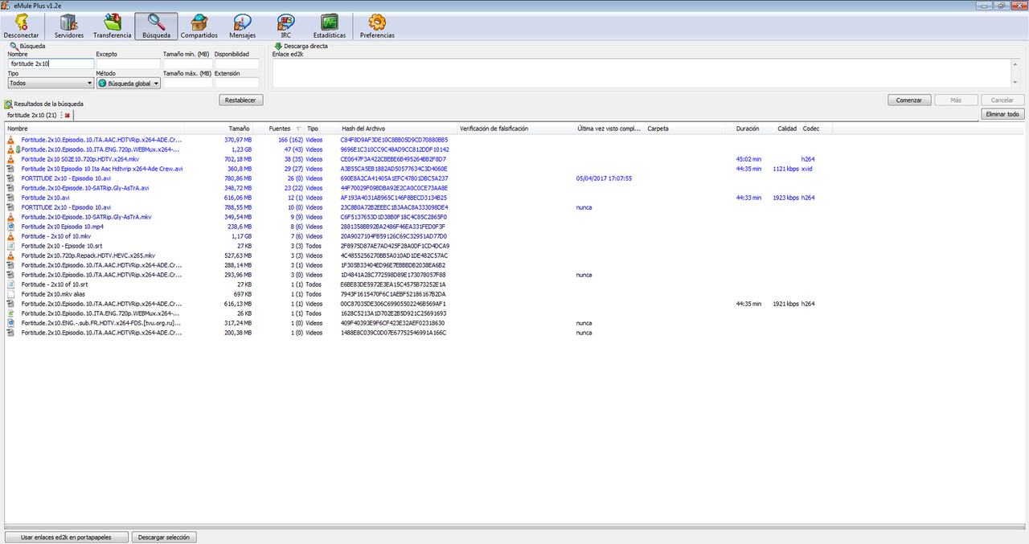Click the Resultados de la búsqueda magnifier icon
This screenshot has width=1029, height=544.
(8, 104)
